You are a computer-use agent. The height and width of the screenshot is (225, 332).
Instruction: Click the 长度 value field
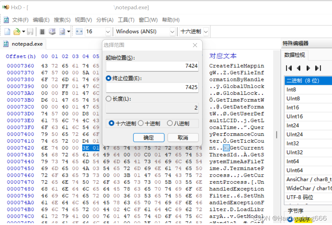[x=152, y=108]
